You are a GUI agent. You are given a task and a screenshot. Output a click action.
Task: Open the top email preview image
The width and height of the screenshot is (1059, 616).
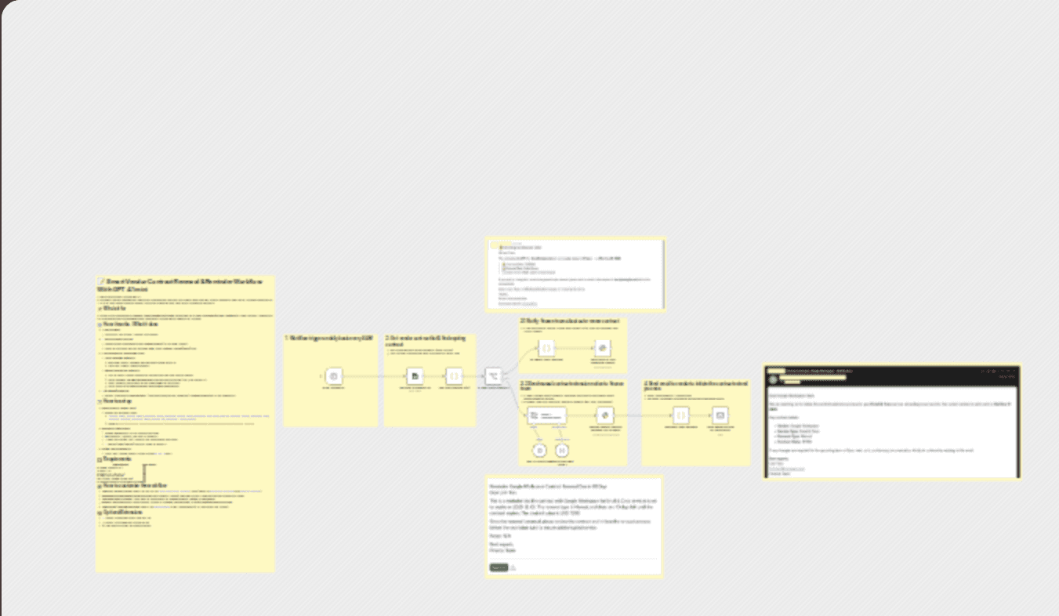(x=575, y=274)
